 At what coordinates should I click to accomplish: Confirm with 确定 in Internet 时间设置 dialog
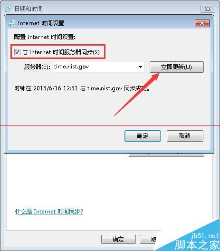[x=143, y=136]
